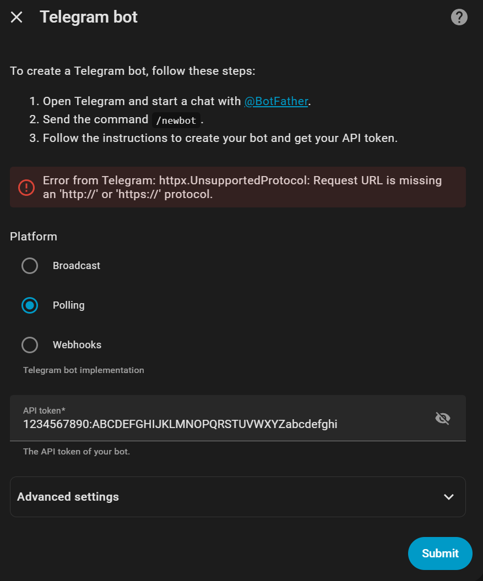
Task: Click the /newbot command code snippet
Action: 176,120
